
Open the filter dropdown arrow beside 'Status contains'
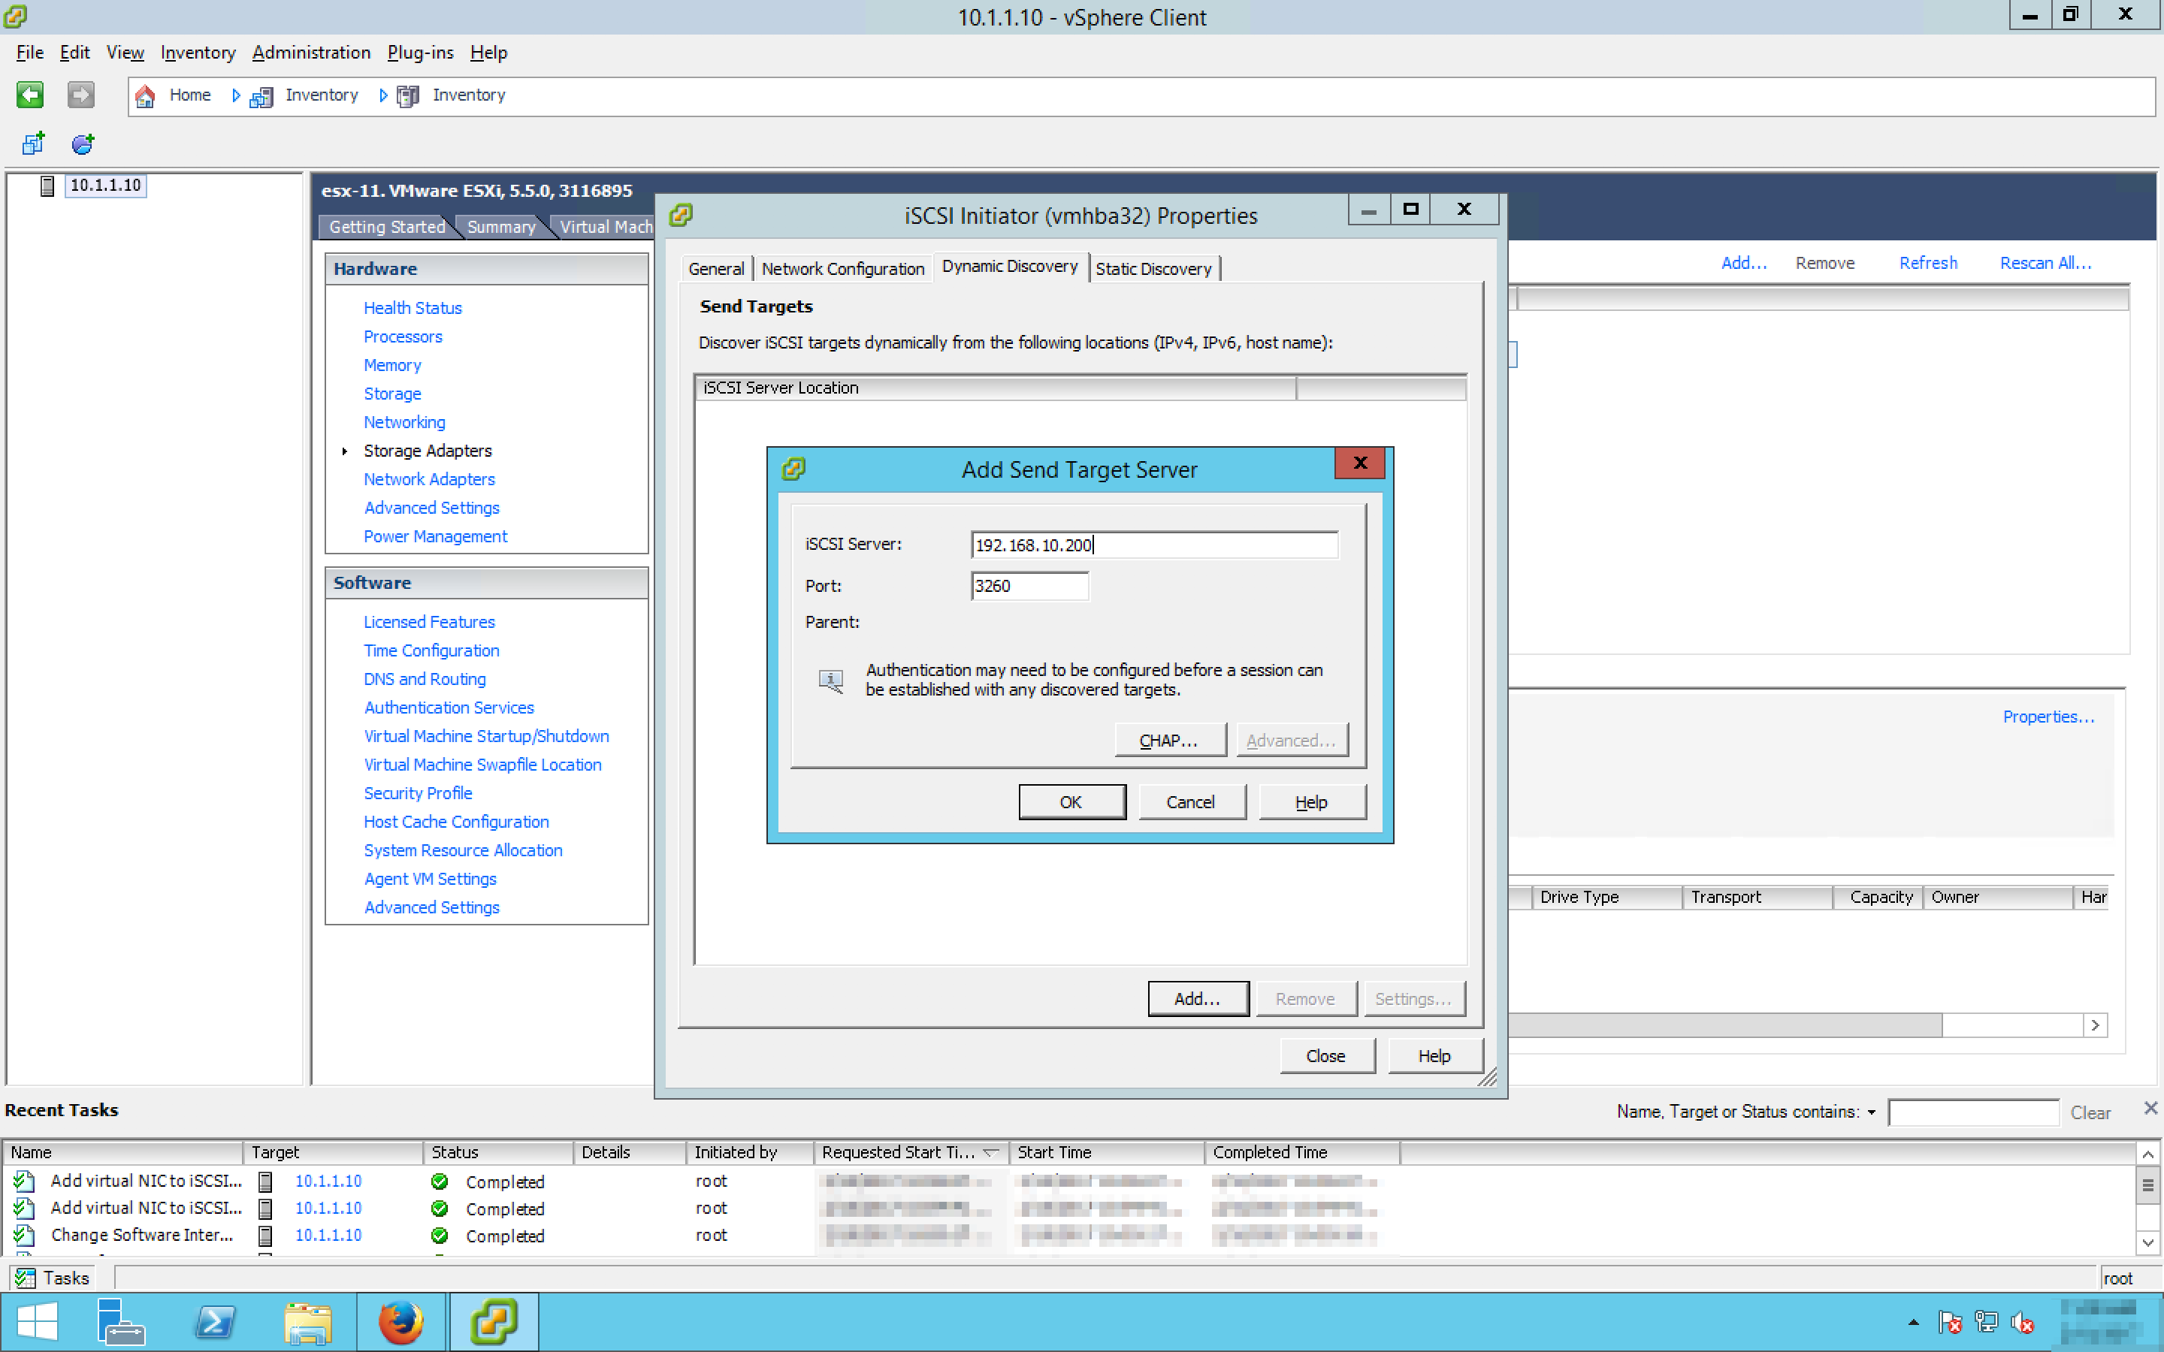point(1872,1112)
